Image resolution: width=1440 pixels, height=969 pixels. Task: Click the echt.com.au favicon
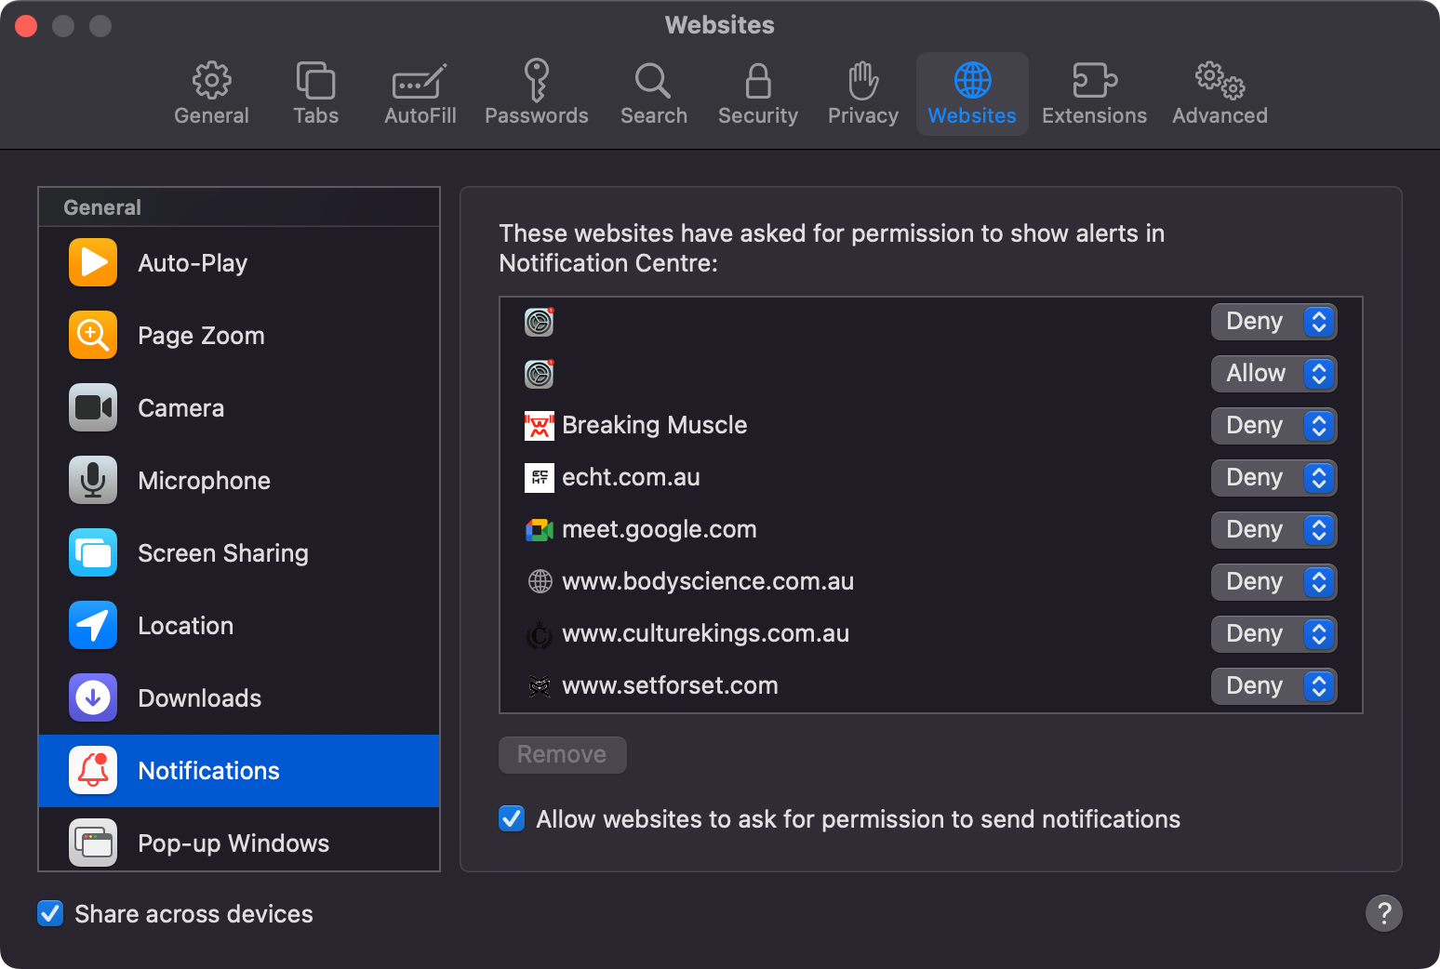point(540,478)
